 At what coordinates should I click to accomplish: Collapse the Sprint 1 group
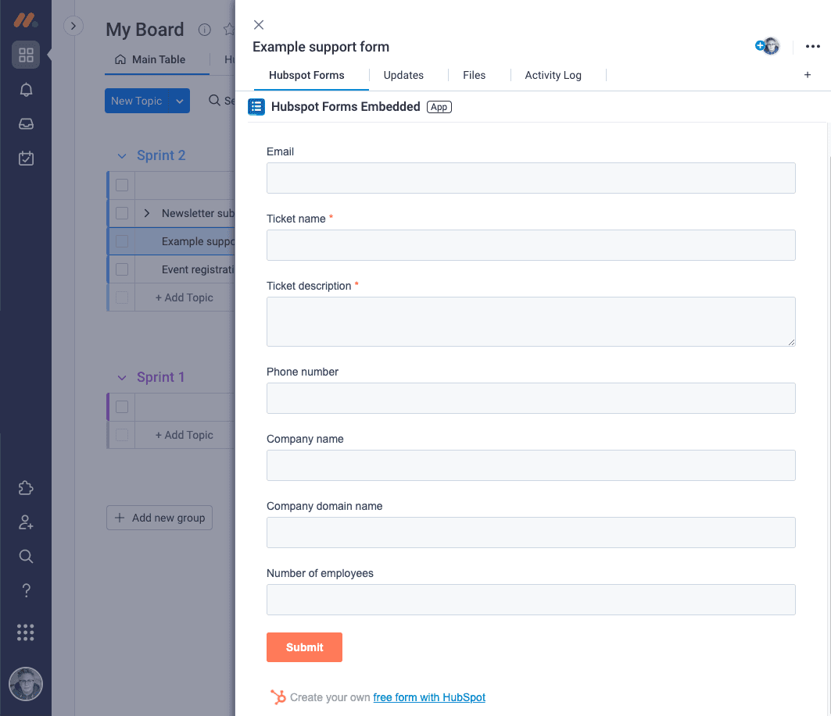tap(122, 377)
